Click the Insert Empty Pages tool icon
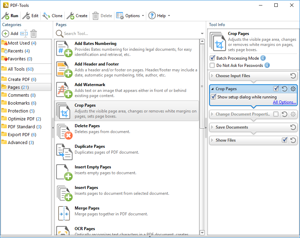Viewport: 300px width, 238px height. click(64, 172)
